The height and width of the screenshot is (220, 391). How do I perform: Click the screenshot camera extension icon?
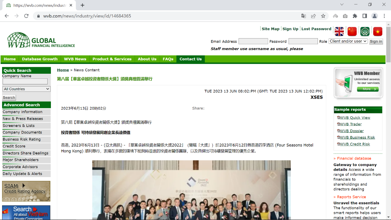pos(345,16)
